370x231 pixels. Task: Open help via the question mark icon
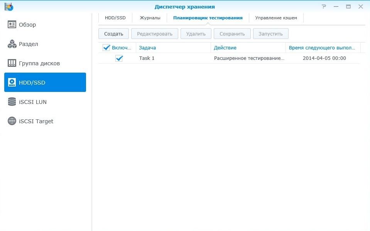[324, 7]
